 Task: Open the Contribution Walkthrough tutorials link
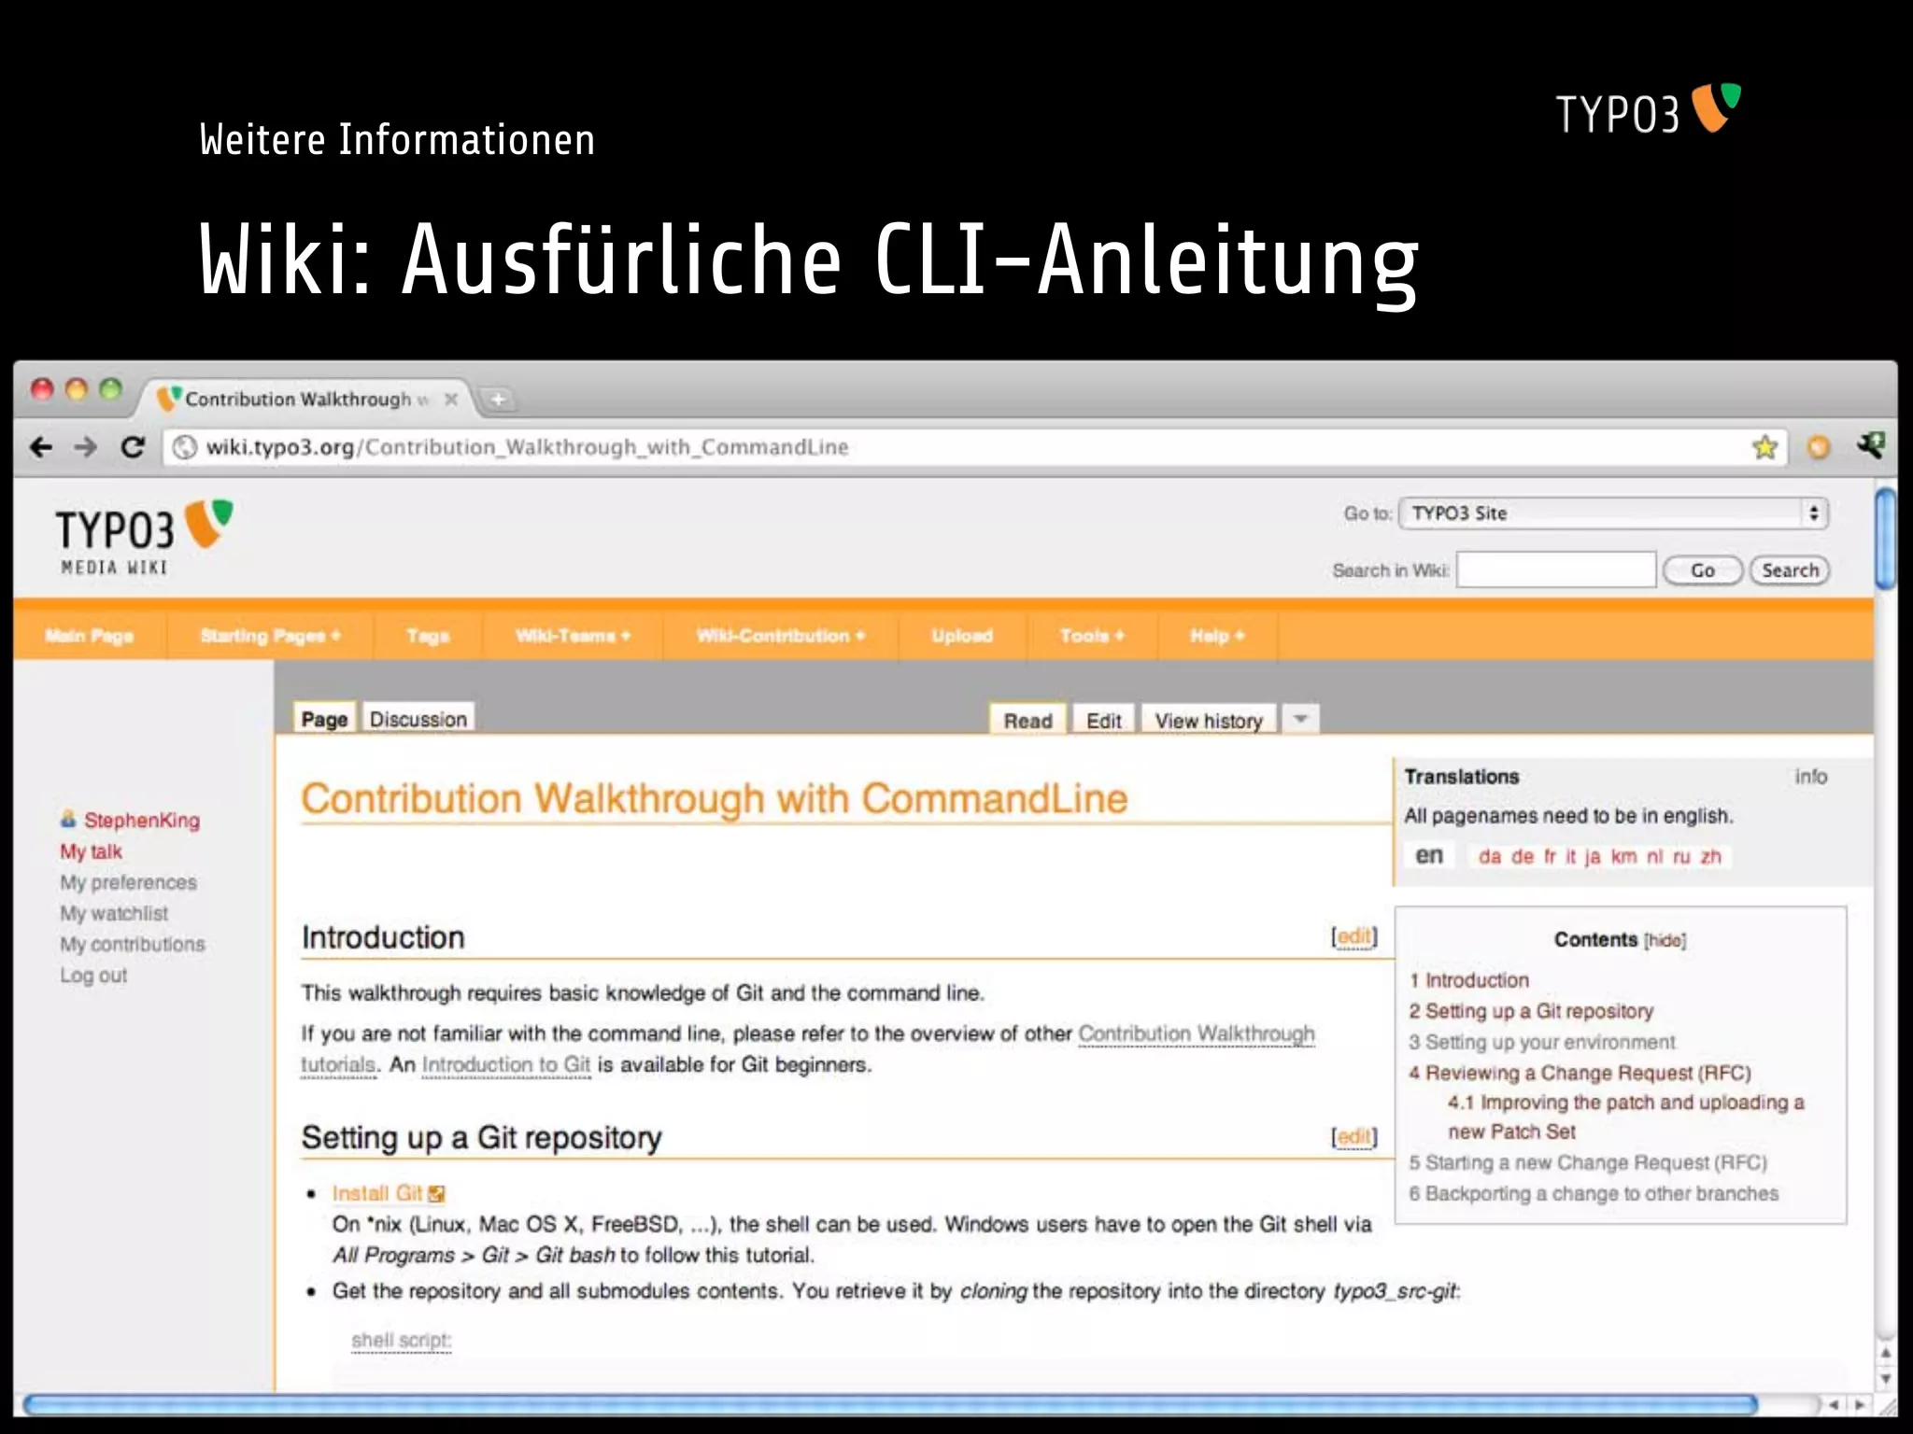point(1197,1033)
